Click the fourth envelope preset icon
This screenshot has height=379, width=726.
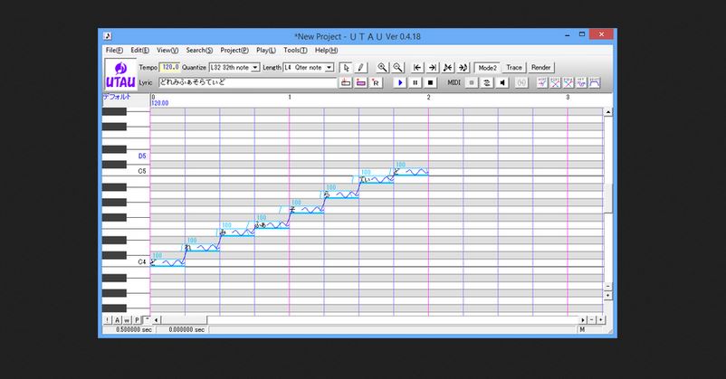581,82
